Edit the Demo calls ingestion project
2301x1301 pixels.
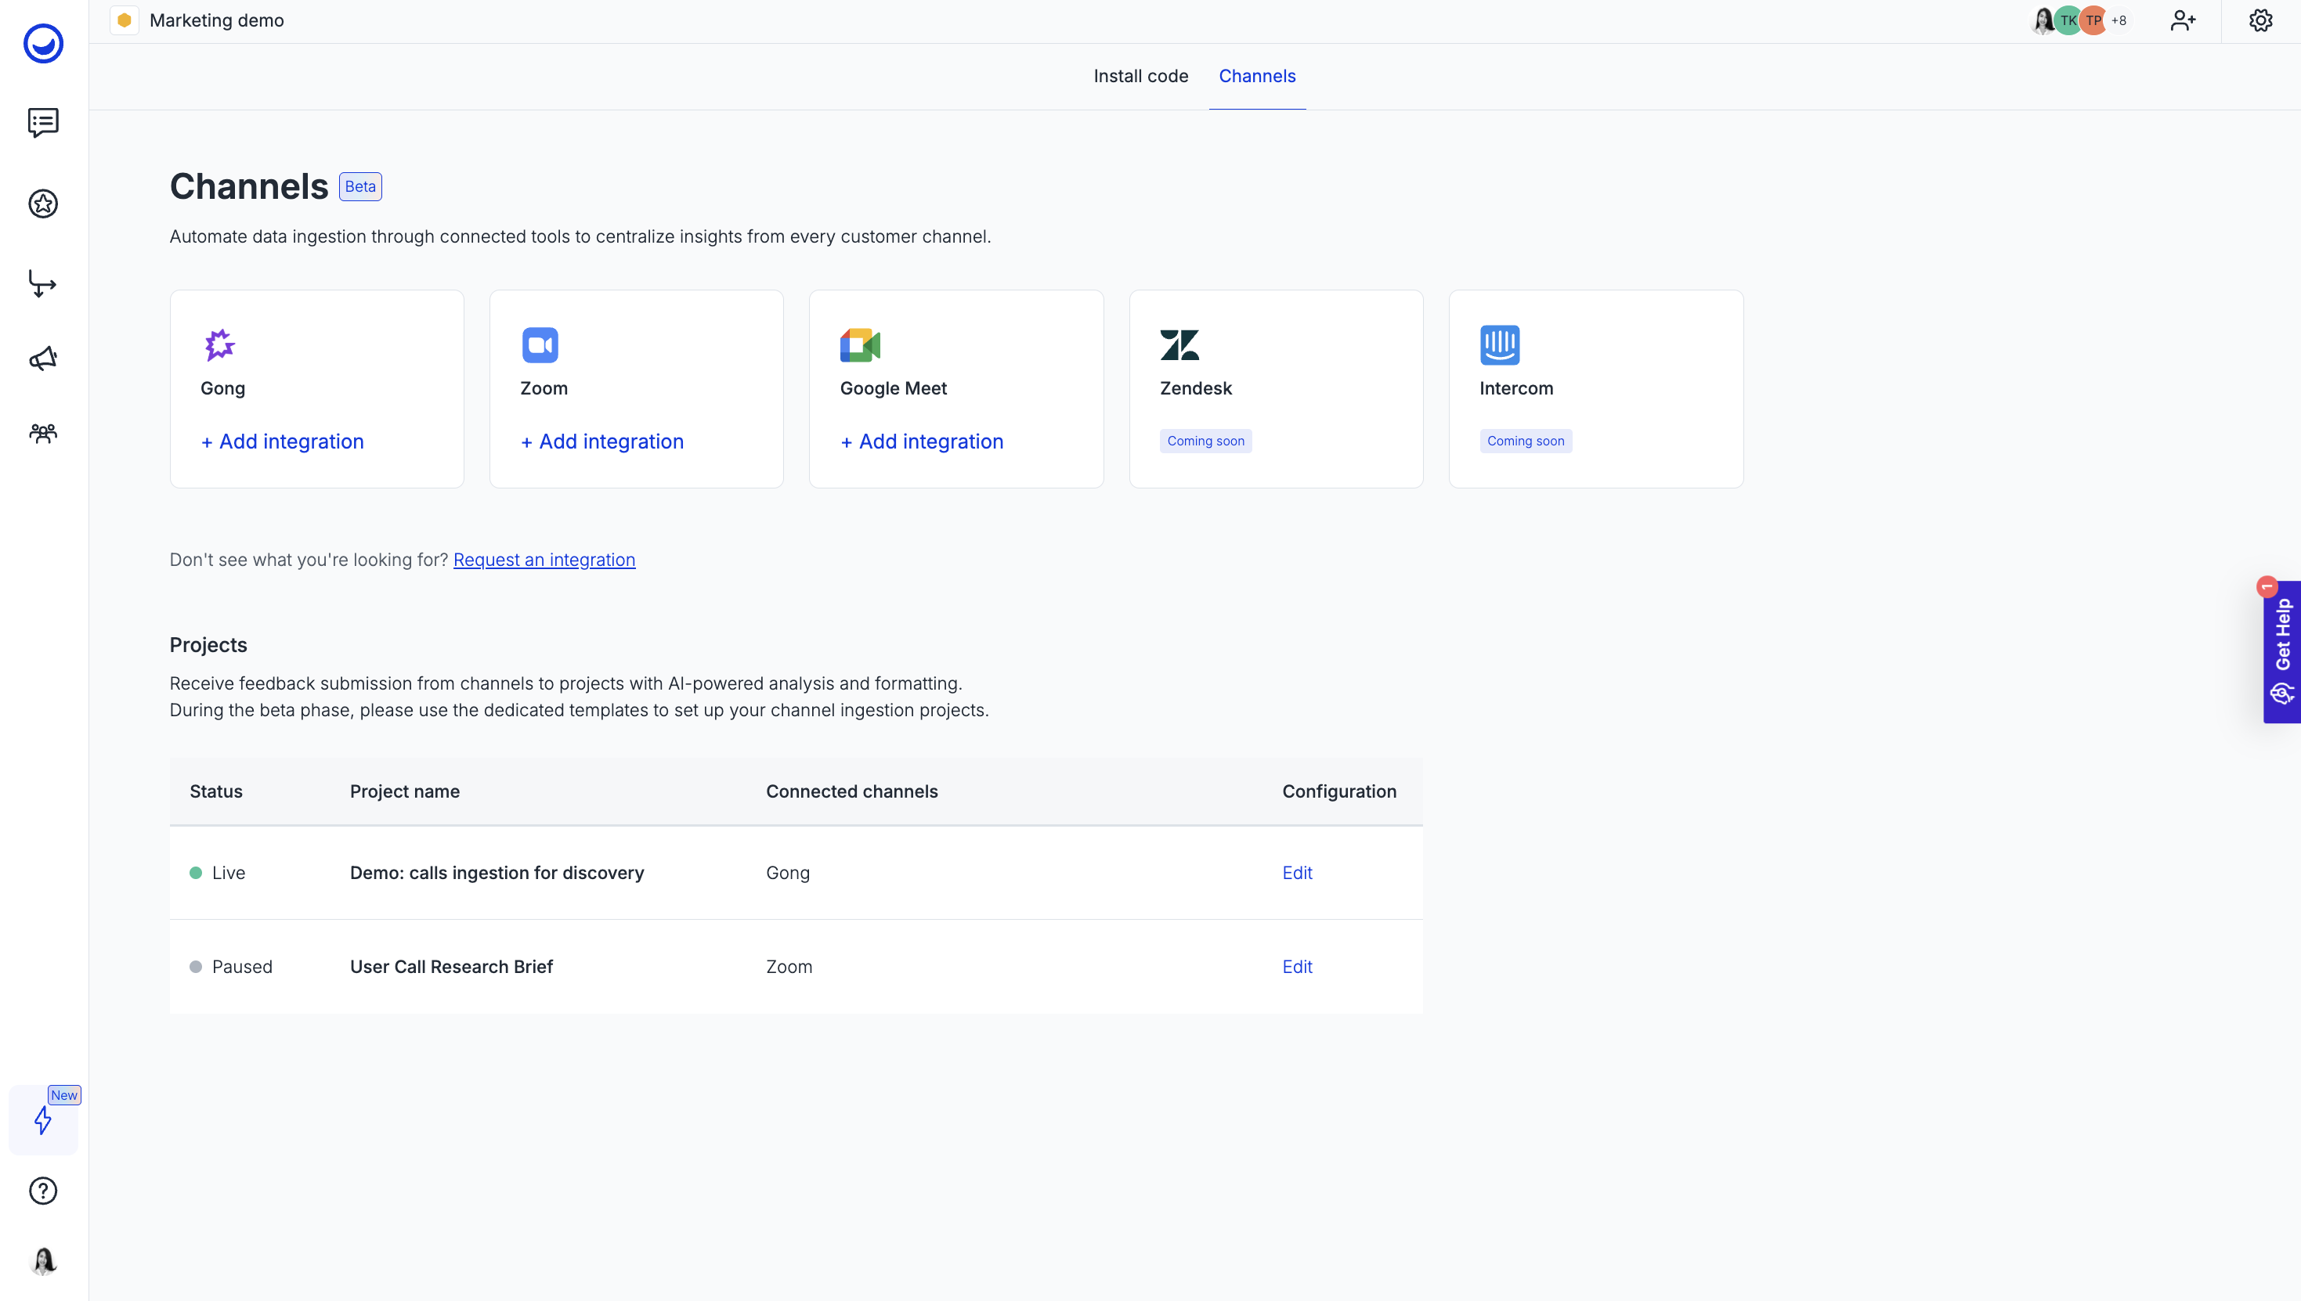click(1296, 873)
